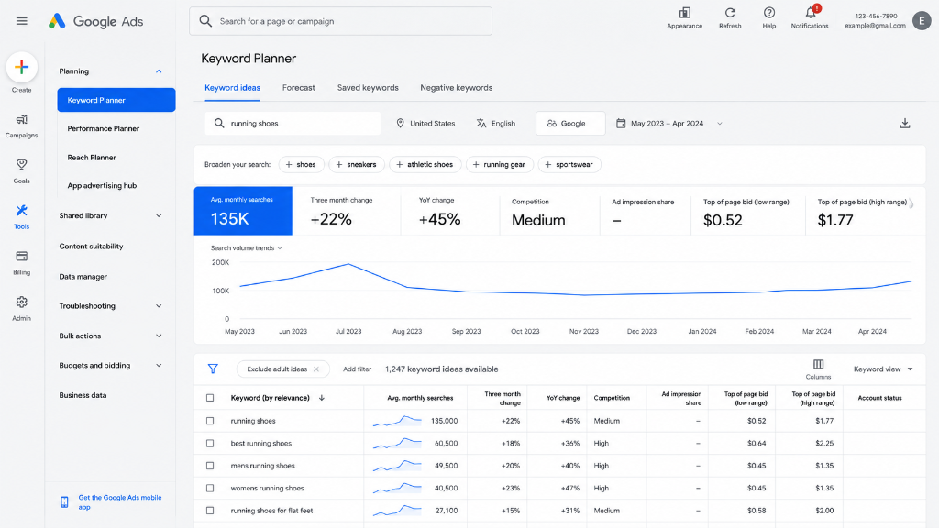
Task: Open Performance Planner
Action: point(103,128)
